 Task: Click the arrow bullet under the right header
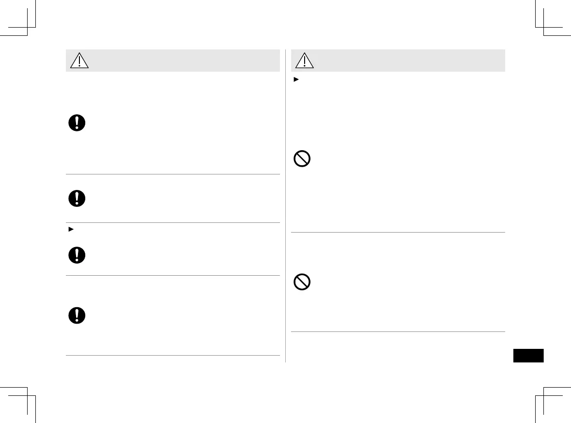pyautogui.click(x=294, y=78)
